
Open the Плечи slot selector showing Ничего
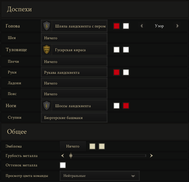pos(74,62)
